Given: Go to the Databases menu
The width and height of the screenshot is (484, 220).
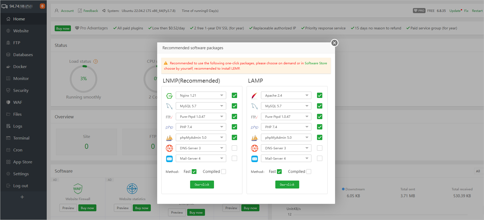Looking at the screenshot, I should (23, 55).
